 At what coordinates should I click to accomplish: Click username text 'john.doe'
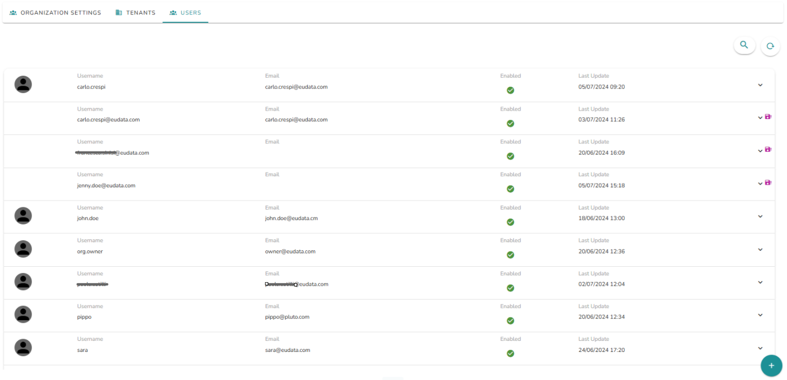[88, 218]
